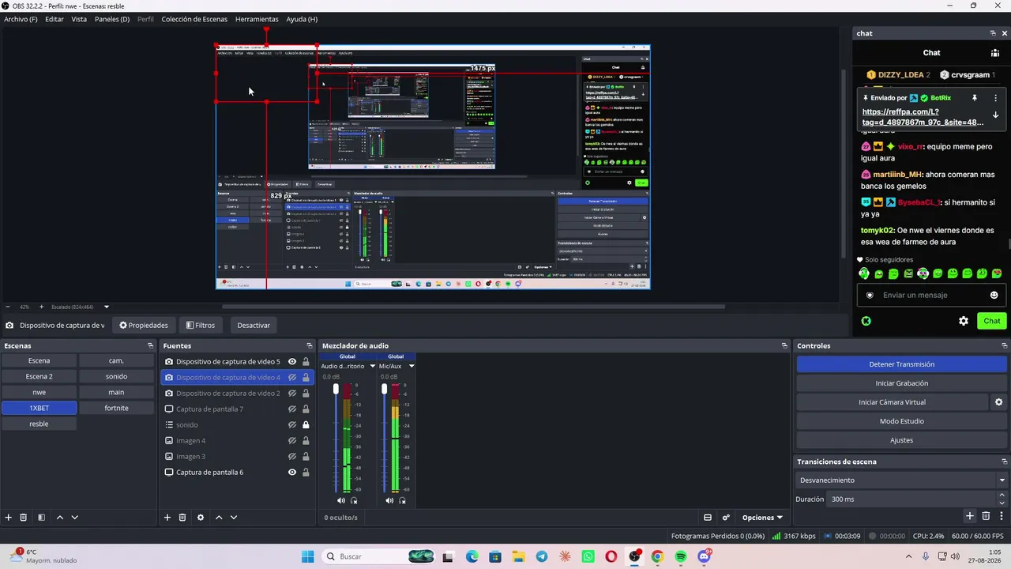Viewport: 1011px width, 569px height.
Task: Open chat community users icon
Action: (x=995, y=53)
